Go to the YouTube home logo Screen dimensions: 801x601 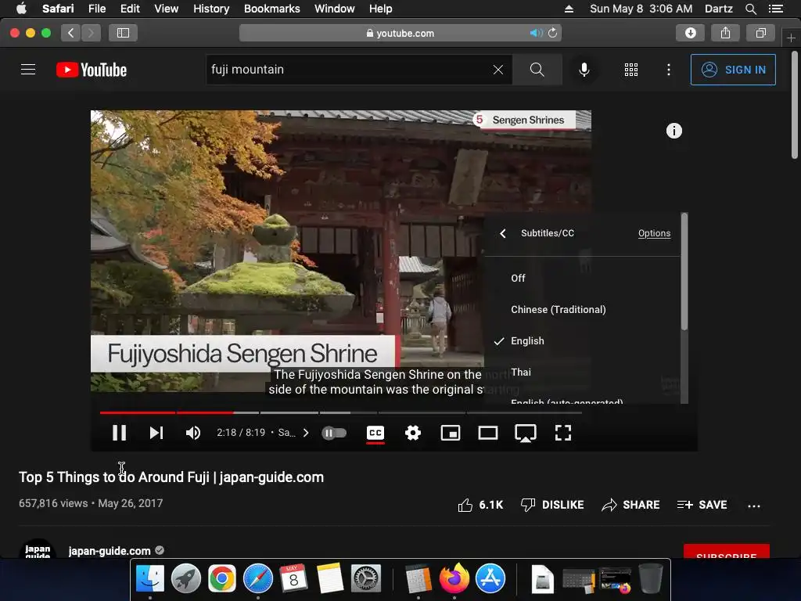click(x=92, y=70)
